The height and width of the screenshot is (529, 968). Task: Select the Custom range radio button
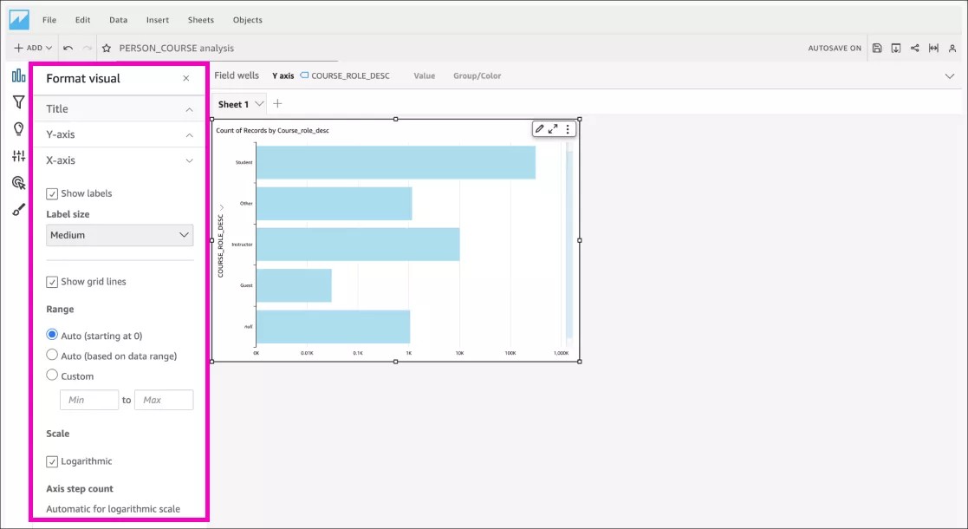coord(51,376)
